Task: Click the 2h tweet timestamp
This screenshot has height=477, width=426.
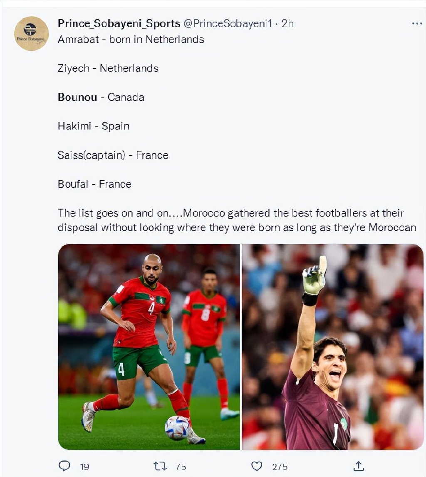Action: (287, 23)
